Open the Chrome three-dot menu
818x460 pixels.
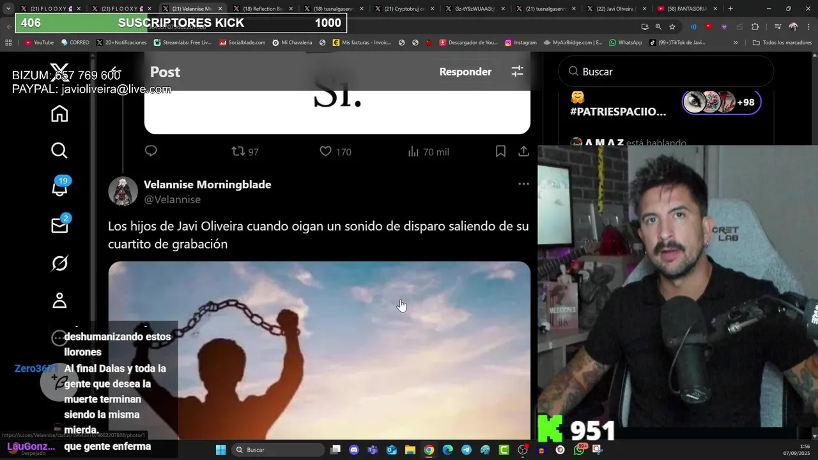pos(808,27)
